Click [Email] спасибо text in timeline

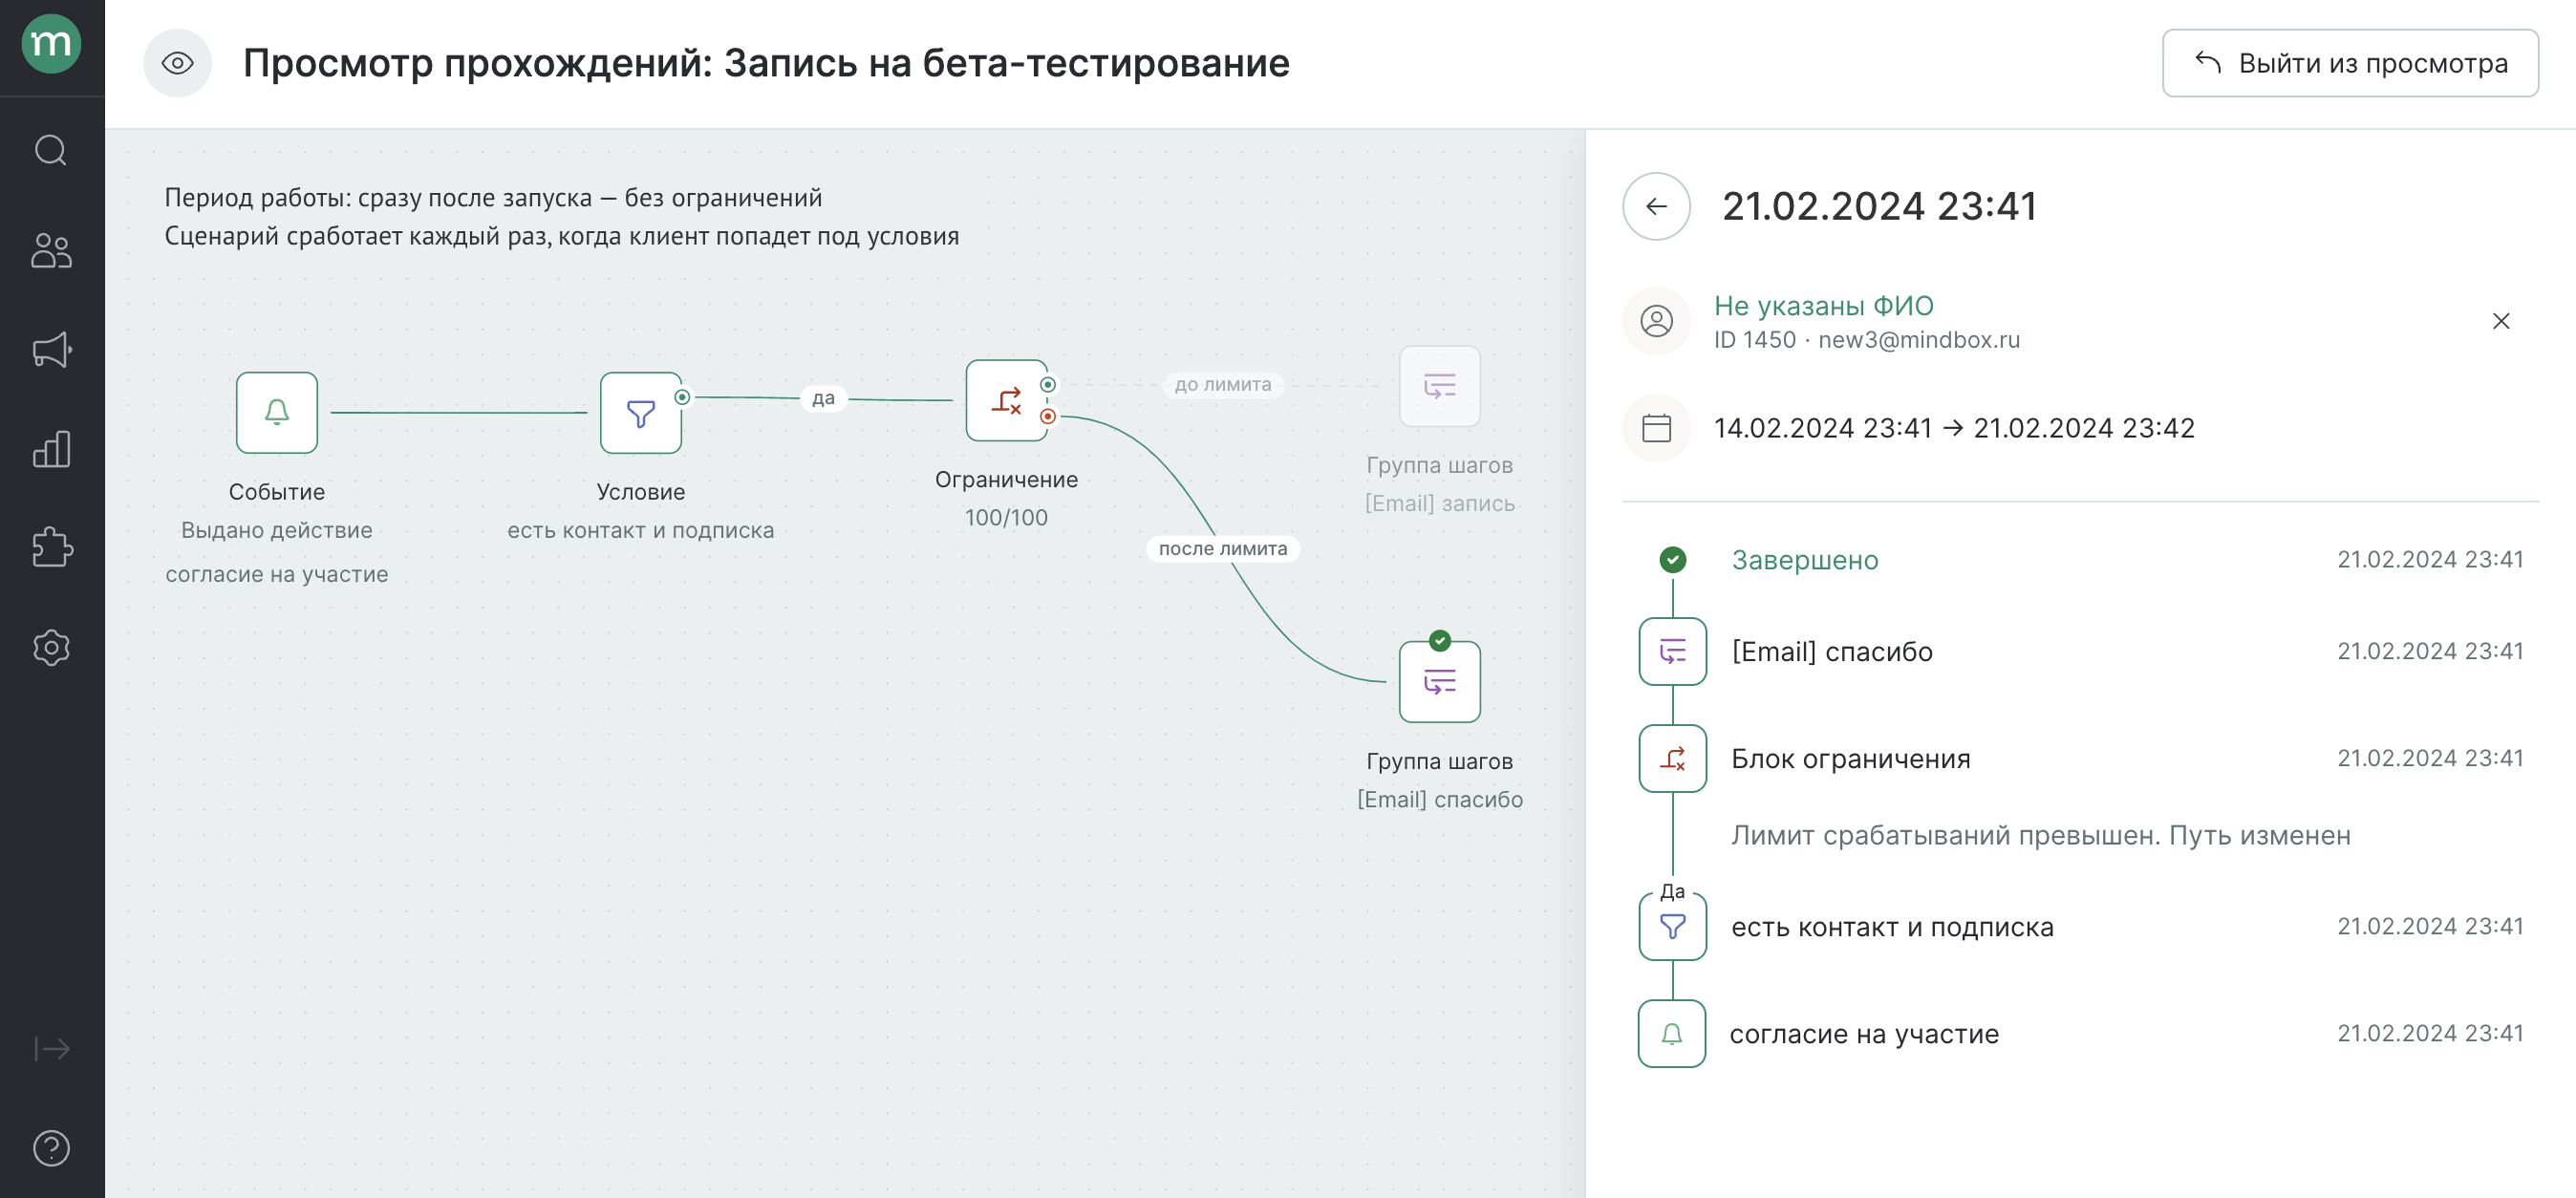pyautogui.click(x=1831, y=652)
